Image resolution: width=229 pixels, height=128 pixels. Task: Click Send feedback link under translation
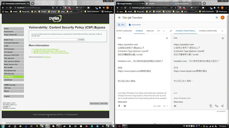coord(221,112)
